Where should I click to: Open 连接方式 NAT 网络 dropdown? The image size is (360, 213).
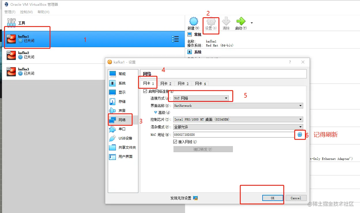pyautogui.click(x=201, y=98)
